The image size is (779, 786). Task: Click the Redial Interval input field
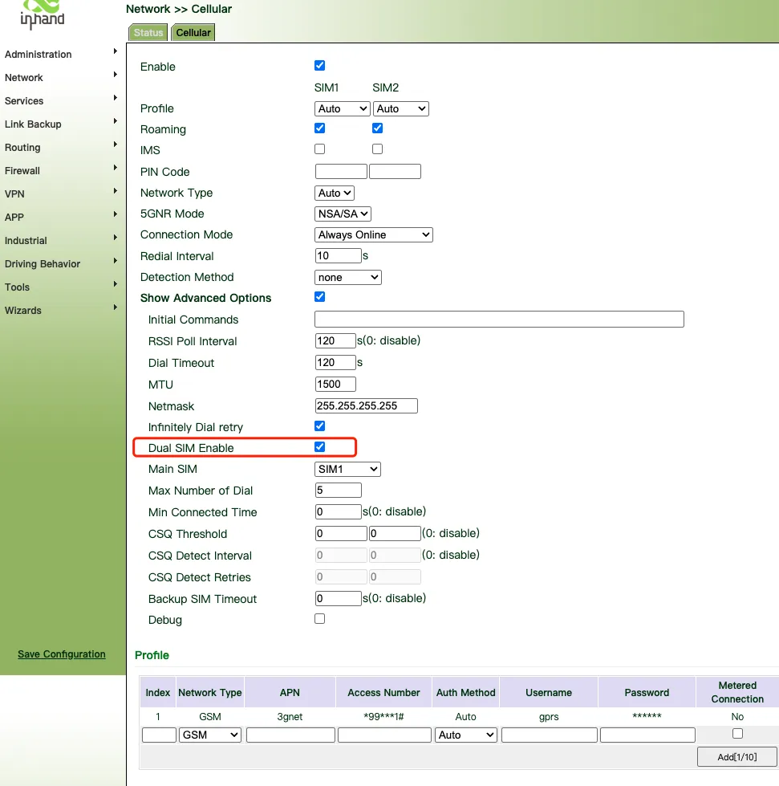click(x=338, y=255)
